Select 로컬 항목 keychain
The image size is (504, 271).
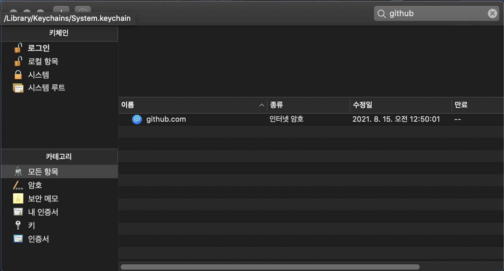[43, 62]
